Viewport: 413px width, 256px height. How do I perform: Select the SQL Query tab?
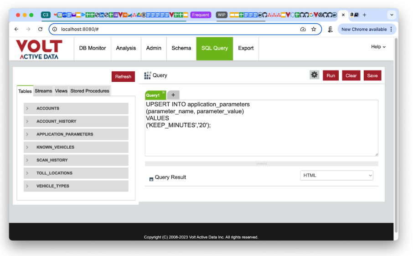point(214,48)
